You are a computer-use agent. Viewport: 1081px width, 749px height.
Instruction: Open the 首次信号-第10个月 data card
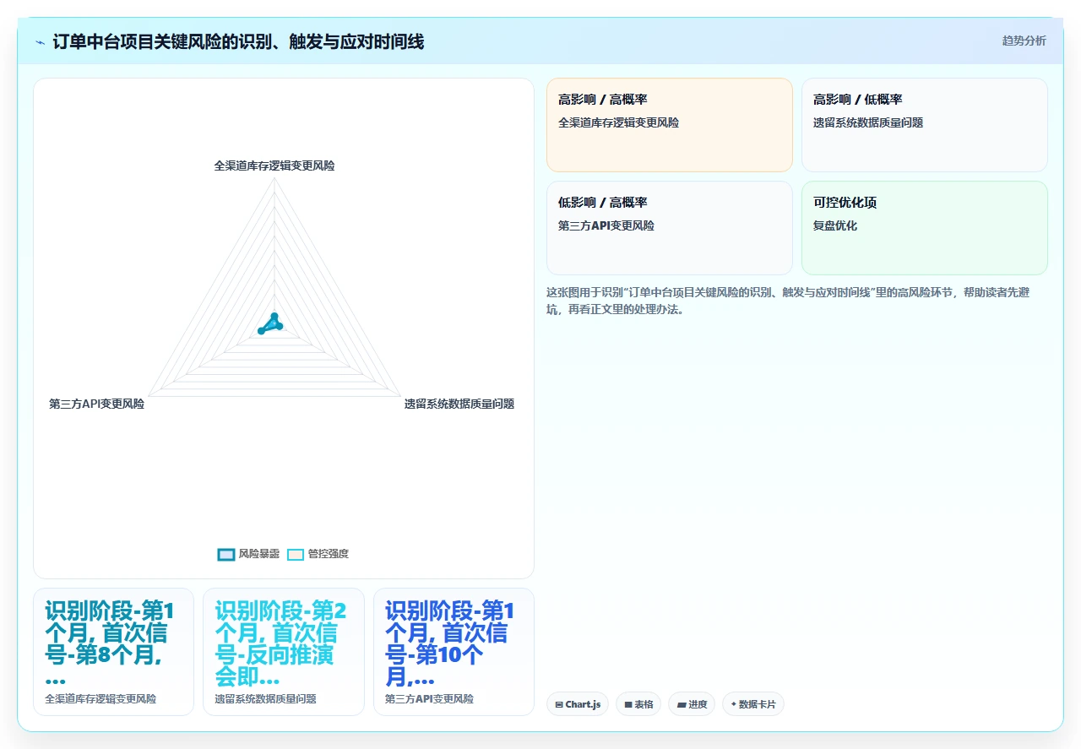click(454, 652)
